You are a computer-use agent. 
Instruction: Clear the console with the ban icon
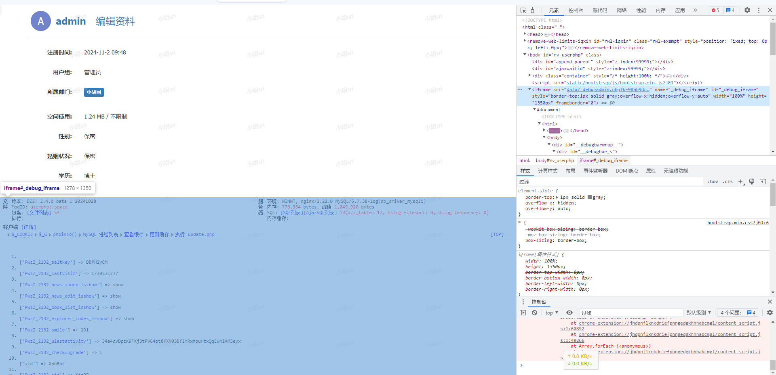pyautogui.click(x=534, y=312)
